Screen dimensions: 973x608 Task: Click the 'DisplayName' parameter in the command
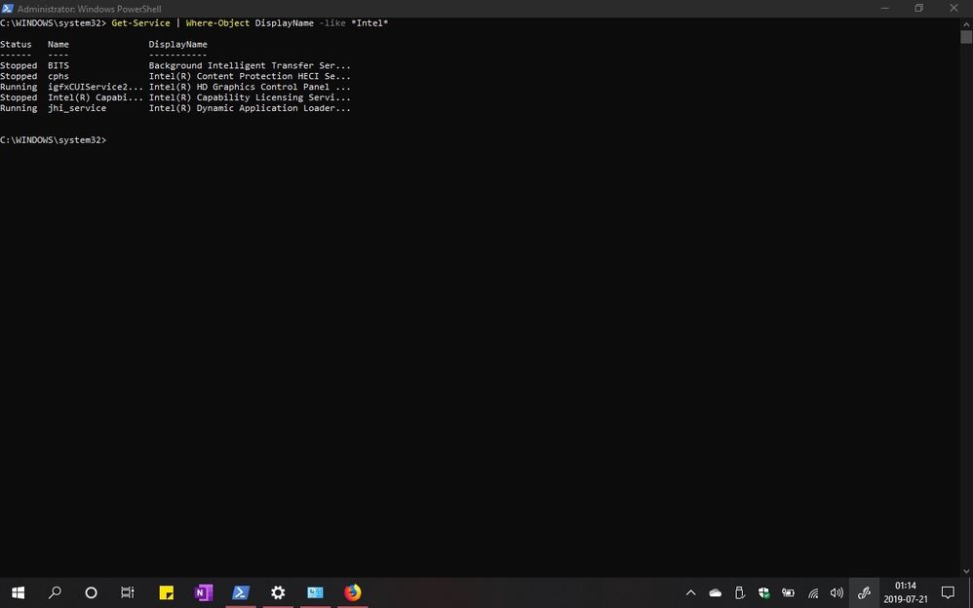pyautogui.click(x=285, y=23)
